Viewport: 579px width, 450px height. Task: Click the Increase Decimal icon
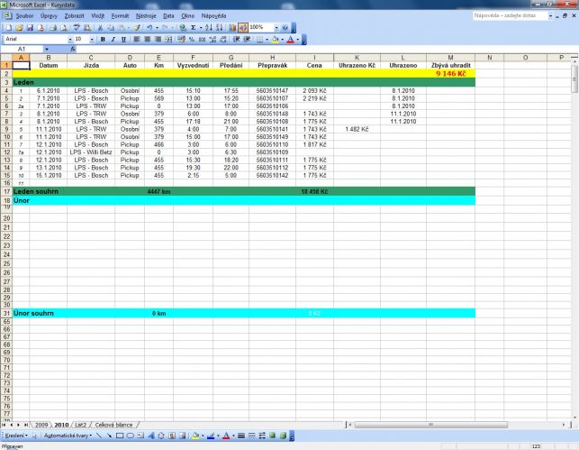(x=213, y=39)
